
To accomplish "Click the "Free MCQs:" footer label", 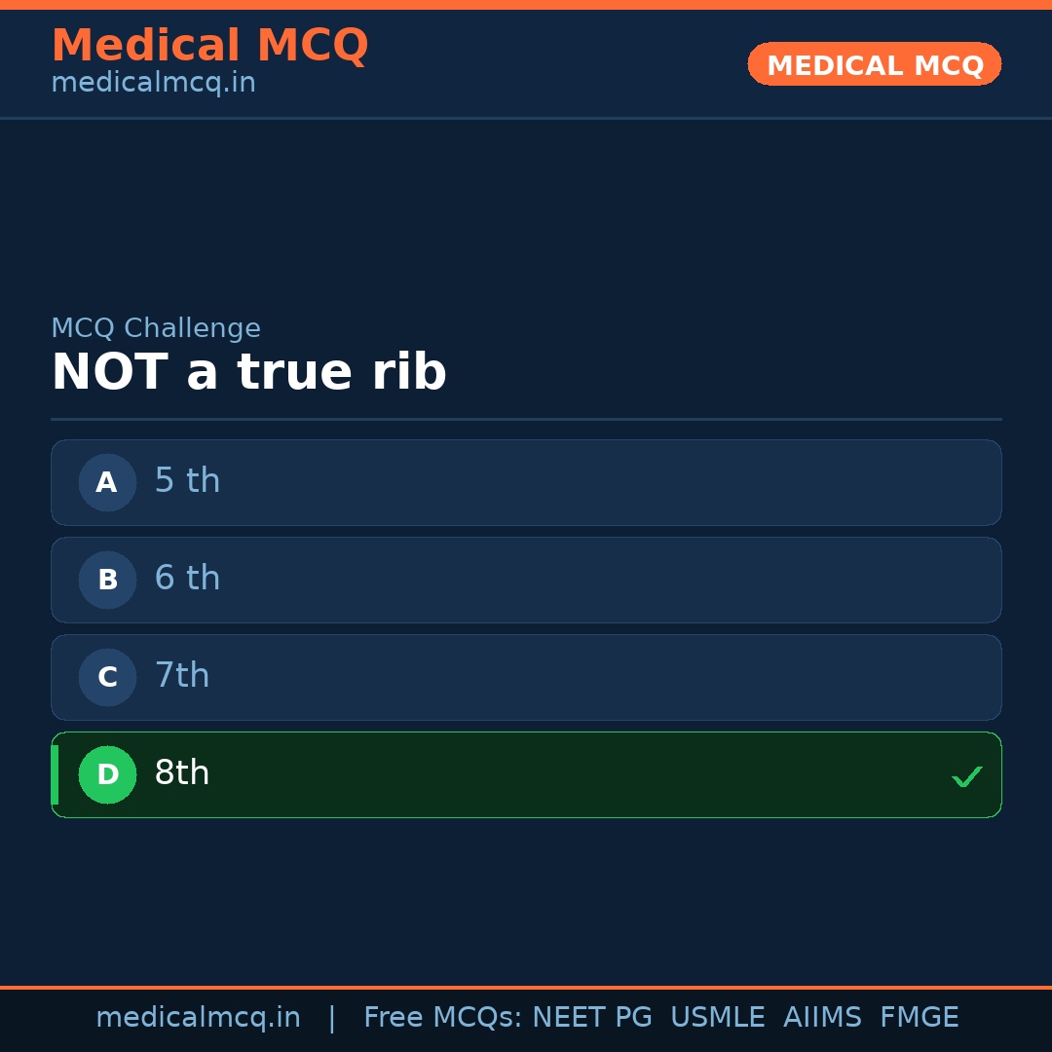I will [x=443, y=1018].
